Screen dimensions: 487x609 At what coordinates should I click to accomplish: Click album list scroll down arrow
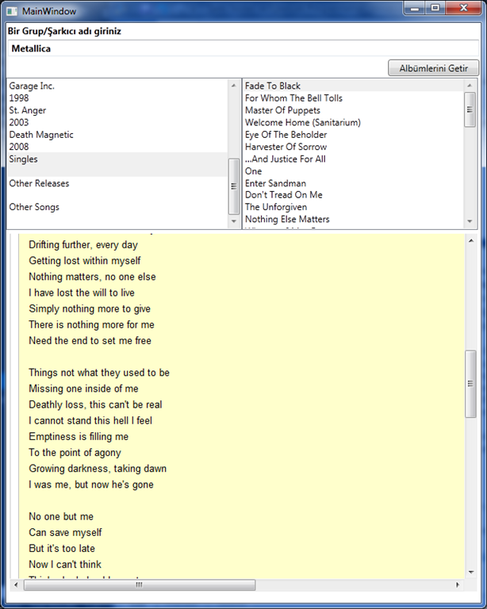click(233, 221)
